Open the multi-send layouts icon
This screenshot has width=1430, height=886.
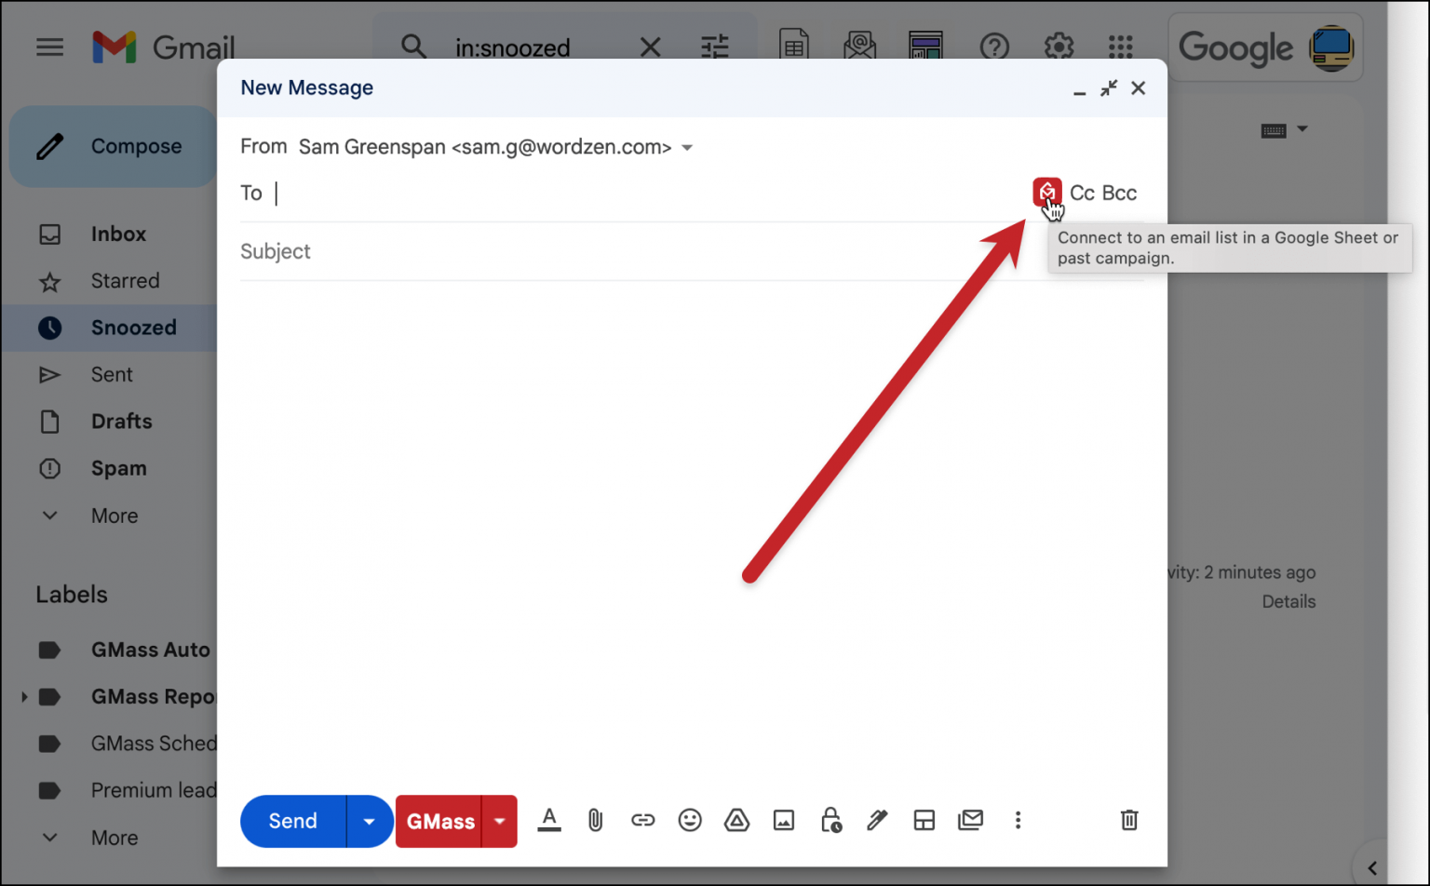[x=924, y=821]
